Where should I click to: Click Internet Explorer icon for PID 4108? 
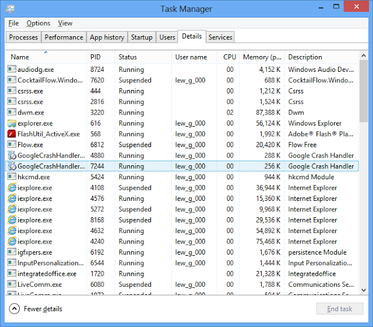click(12, 187)
